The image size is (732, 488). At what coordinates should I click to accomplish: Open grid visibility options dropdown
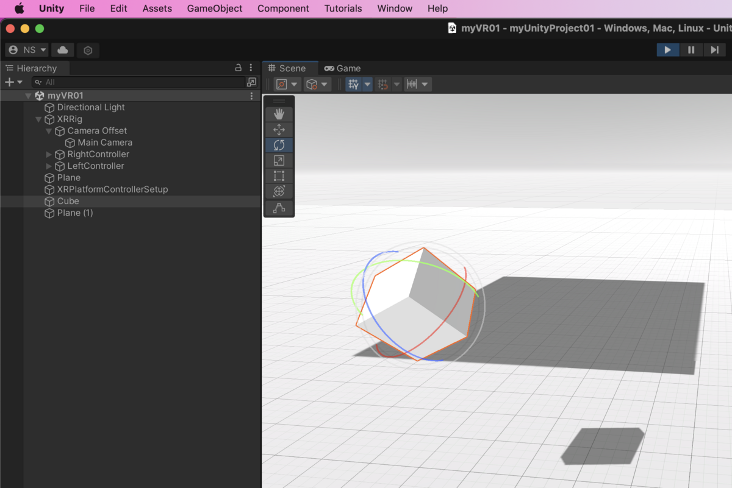coord(367,85)
